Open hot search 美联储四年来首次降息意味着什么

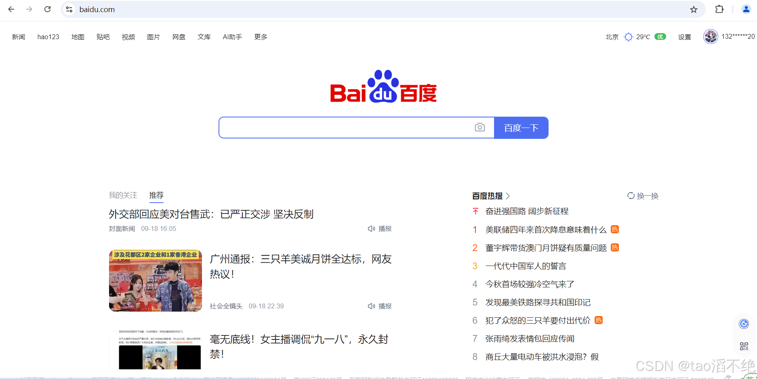click(546, 229)
